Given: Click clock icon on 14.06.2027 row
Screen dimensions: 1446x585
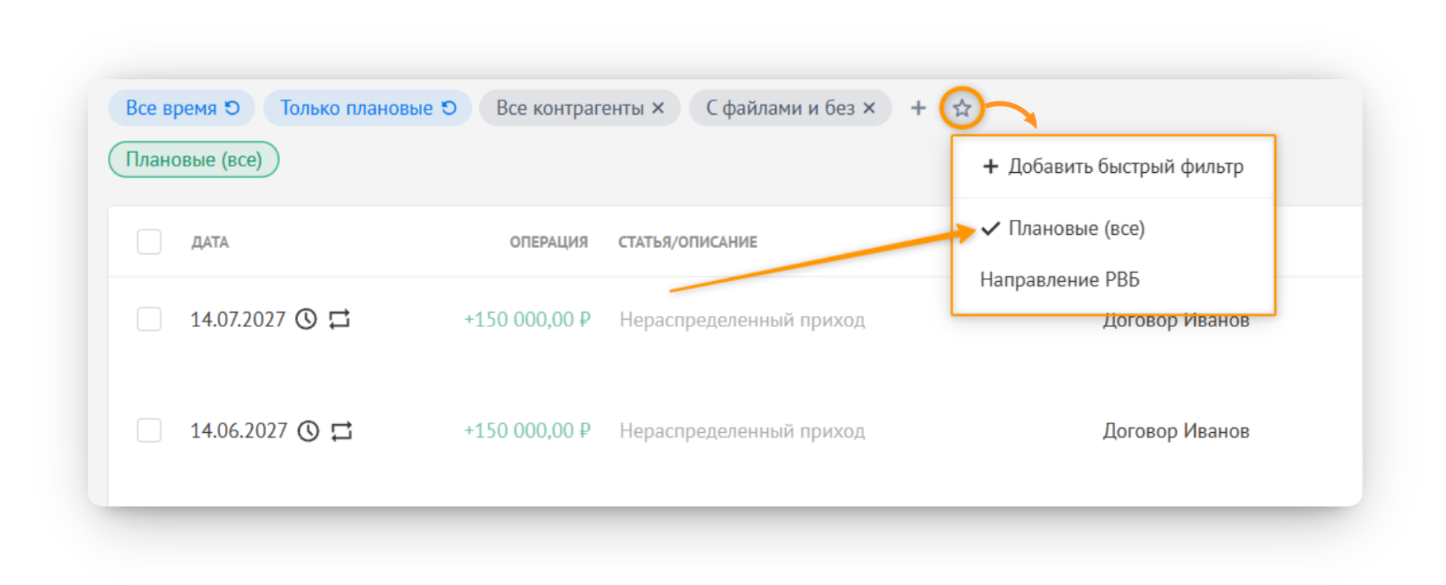Looking at the screenshot, I should tap(309, 431).
